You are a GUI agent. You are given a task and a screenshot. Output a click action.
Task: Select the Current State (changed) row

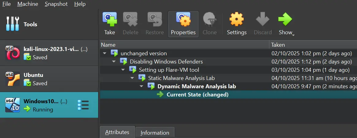(x=197, y=95)
